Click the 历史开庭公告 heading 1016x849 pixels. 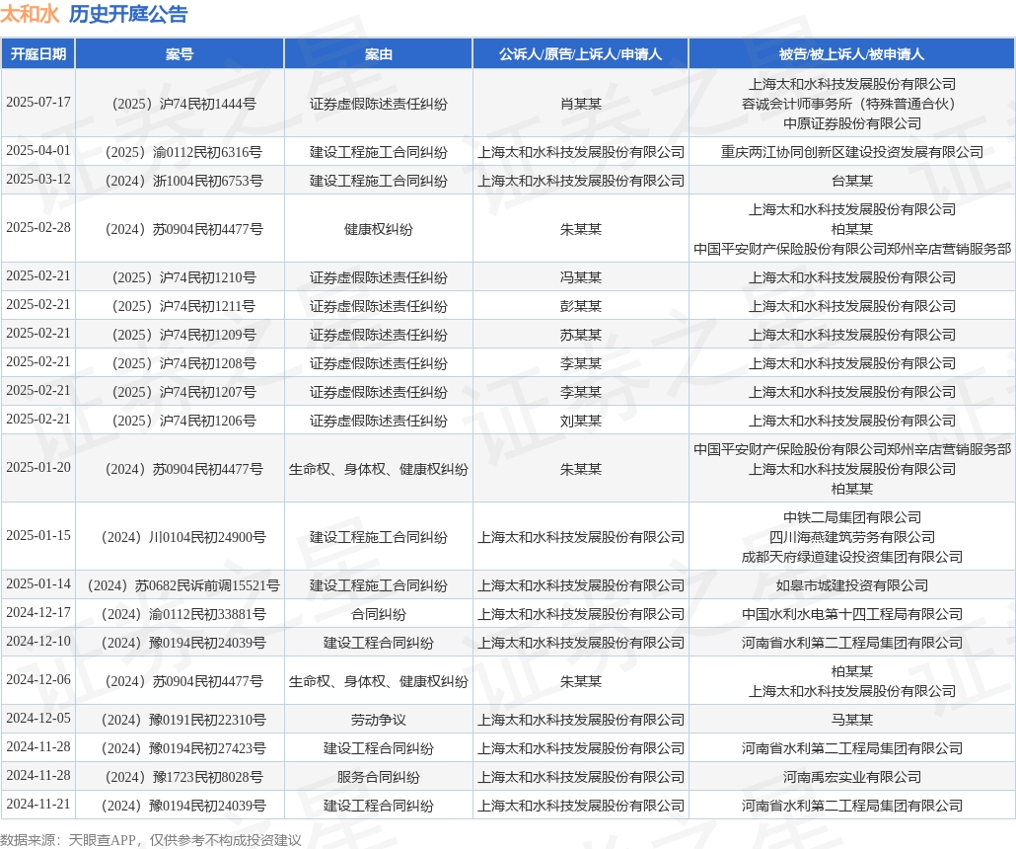tap(128, 14)
